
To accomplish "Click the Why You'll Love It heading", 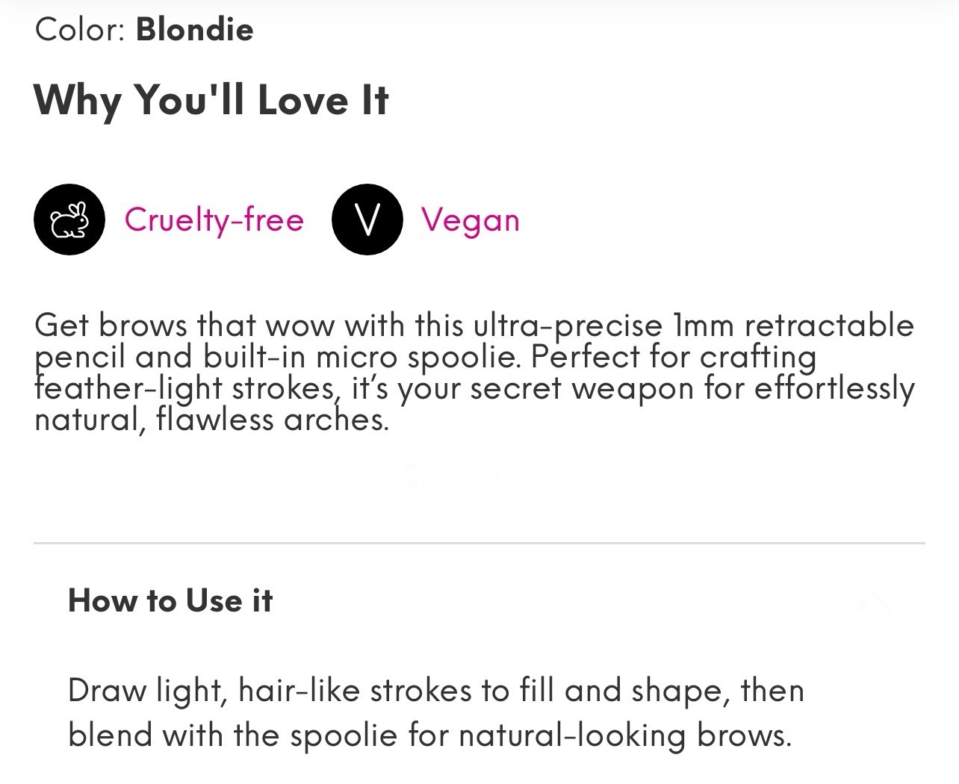I will pyautogui.click(x=211, y=100).
